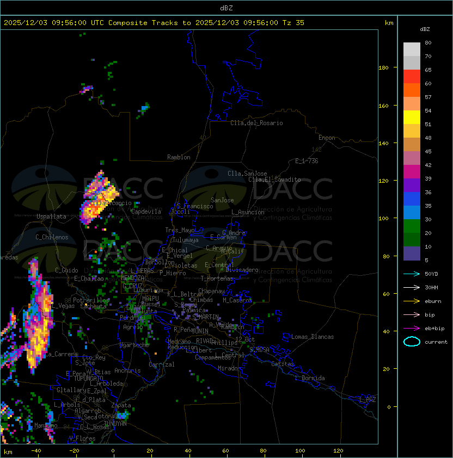453x458 pixels.
Task: Click the MENDOZA city label
Action: [x=132, y=278]
